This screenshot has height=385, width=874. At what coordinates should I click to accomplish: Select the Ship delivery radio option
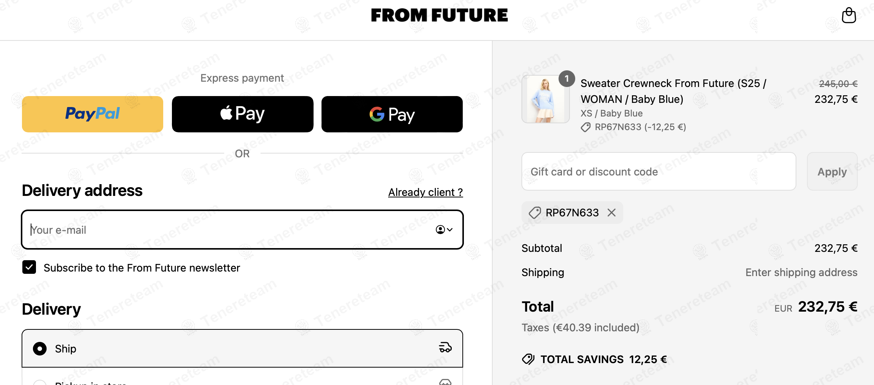coord(40,348)
